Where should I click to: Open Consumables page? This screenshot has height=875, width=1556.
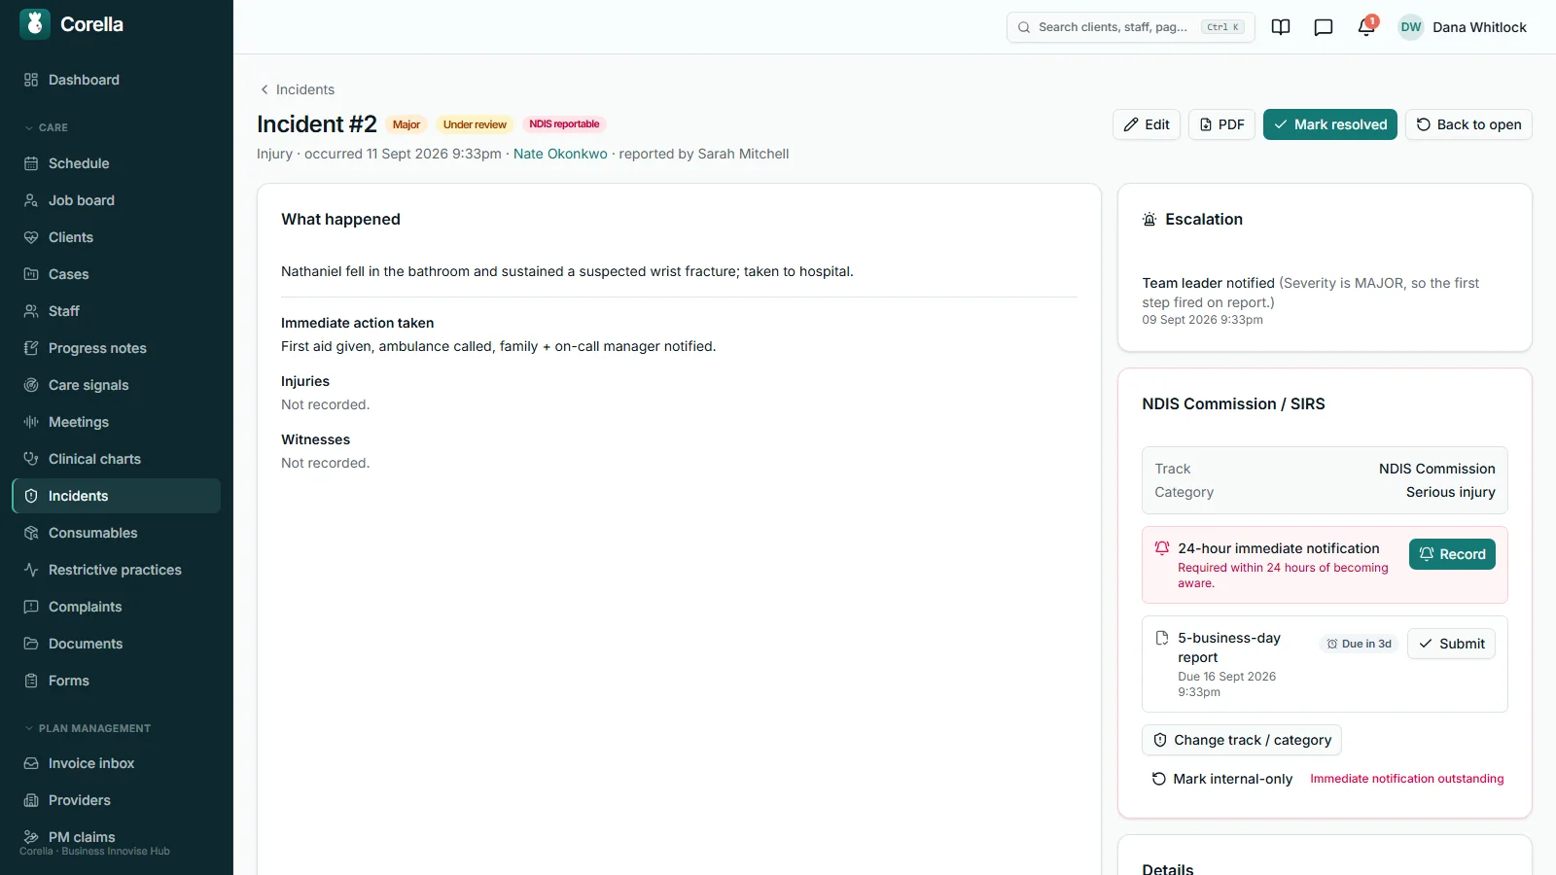pyautogui.click(x=117, y=533)
